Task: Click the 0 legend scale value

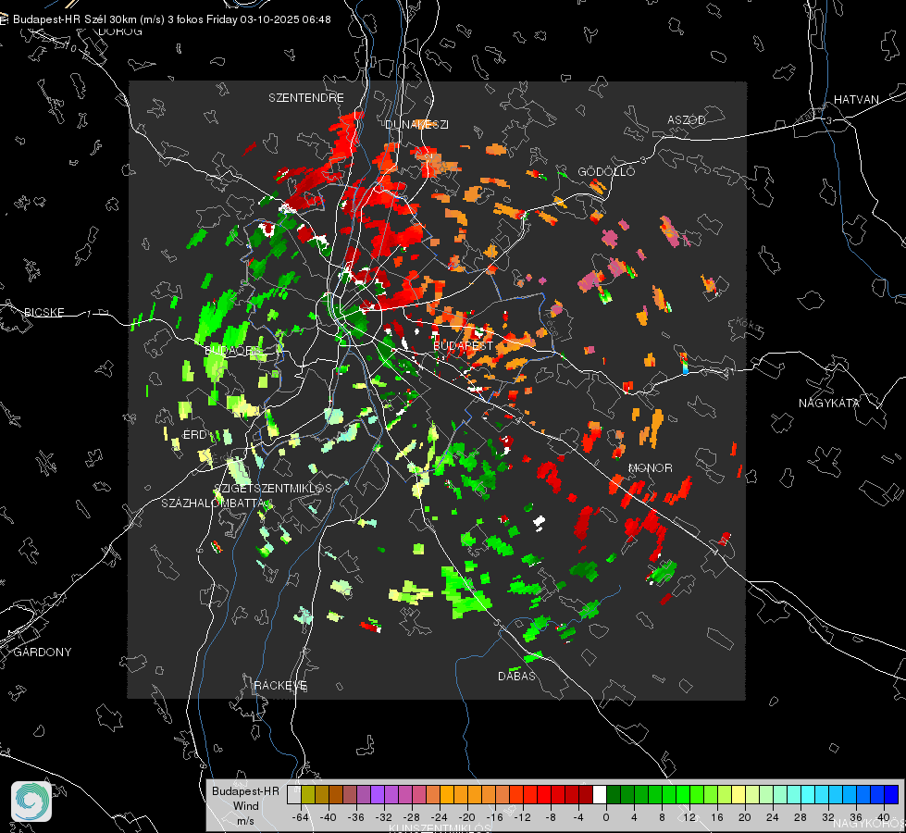Action: [x=605, y=817]
